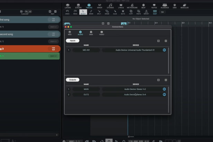Click the Paste tool
213x142 pixels.
(x=139, y=12)
